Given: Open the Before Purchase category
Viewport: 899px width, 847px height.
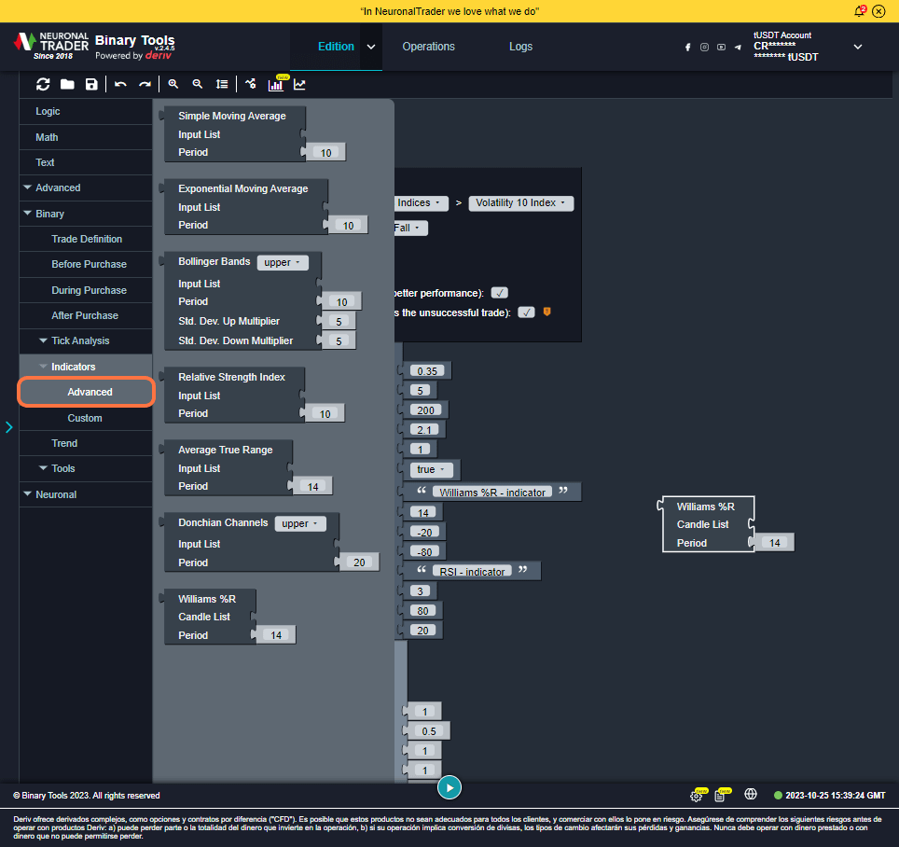Looking at the screenshot, I should (x=89, y=264).
